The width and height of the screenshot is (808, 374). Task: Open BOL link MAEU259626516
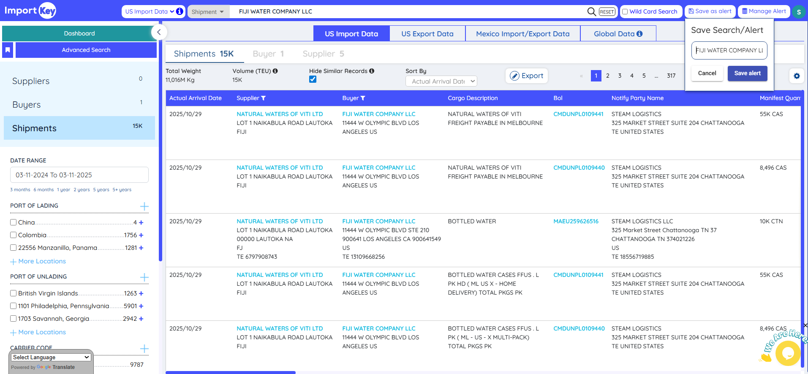pyautogui.click(x=576, y=221)
